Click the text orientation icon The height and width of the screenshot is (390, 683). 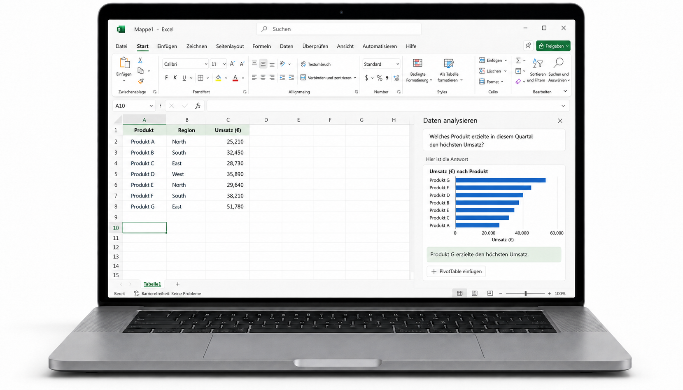coord(283,64)
